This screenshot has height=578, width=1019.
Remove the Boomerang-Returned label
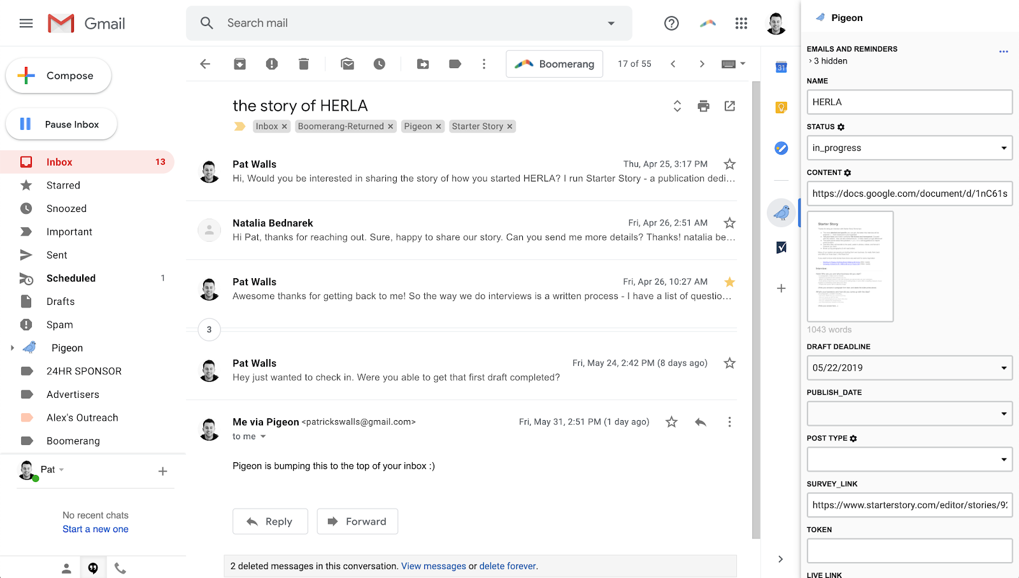coord(390,127)
